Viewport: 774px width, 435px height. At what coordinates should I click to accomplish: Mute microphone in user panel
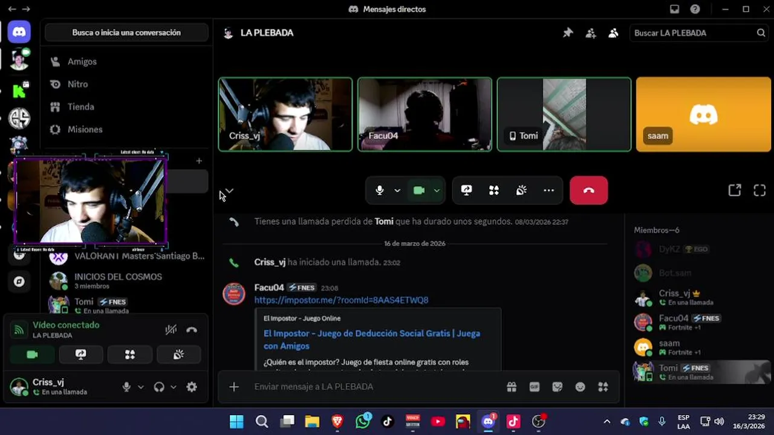(126, 387)
